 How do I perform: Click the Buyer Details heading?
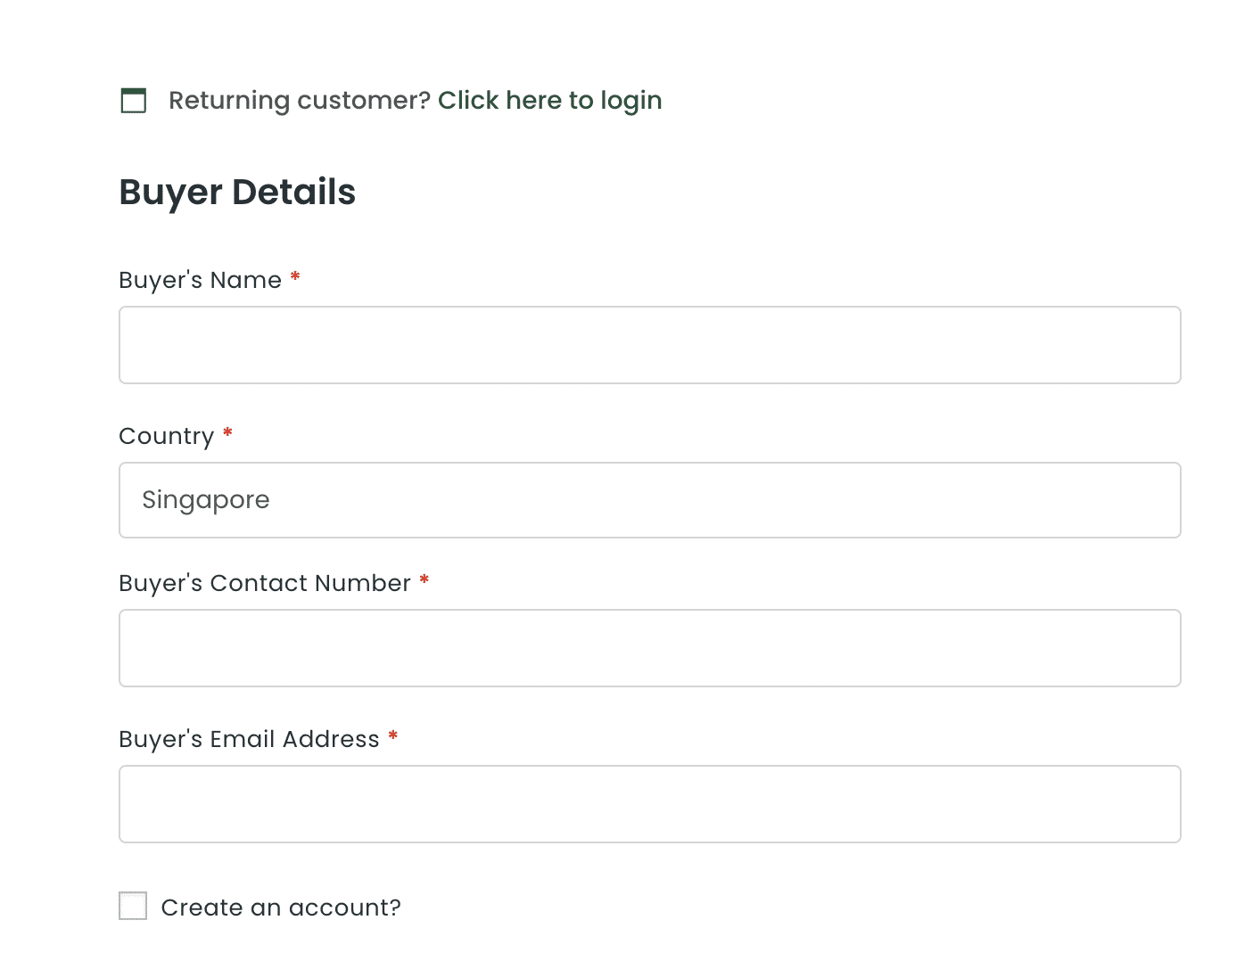[237, 193]
